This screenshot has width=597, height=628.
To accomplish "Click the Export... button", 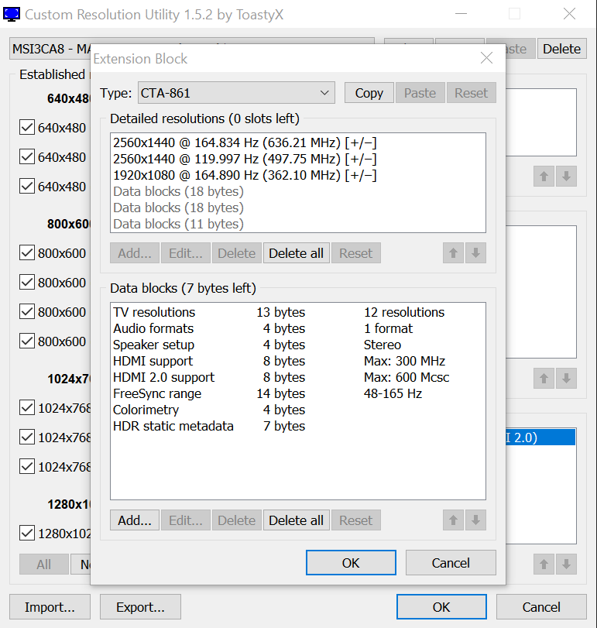I will 140,607.
